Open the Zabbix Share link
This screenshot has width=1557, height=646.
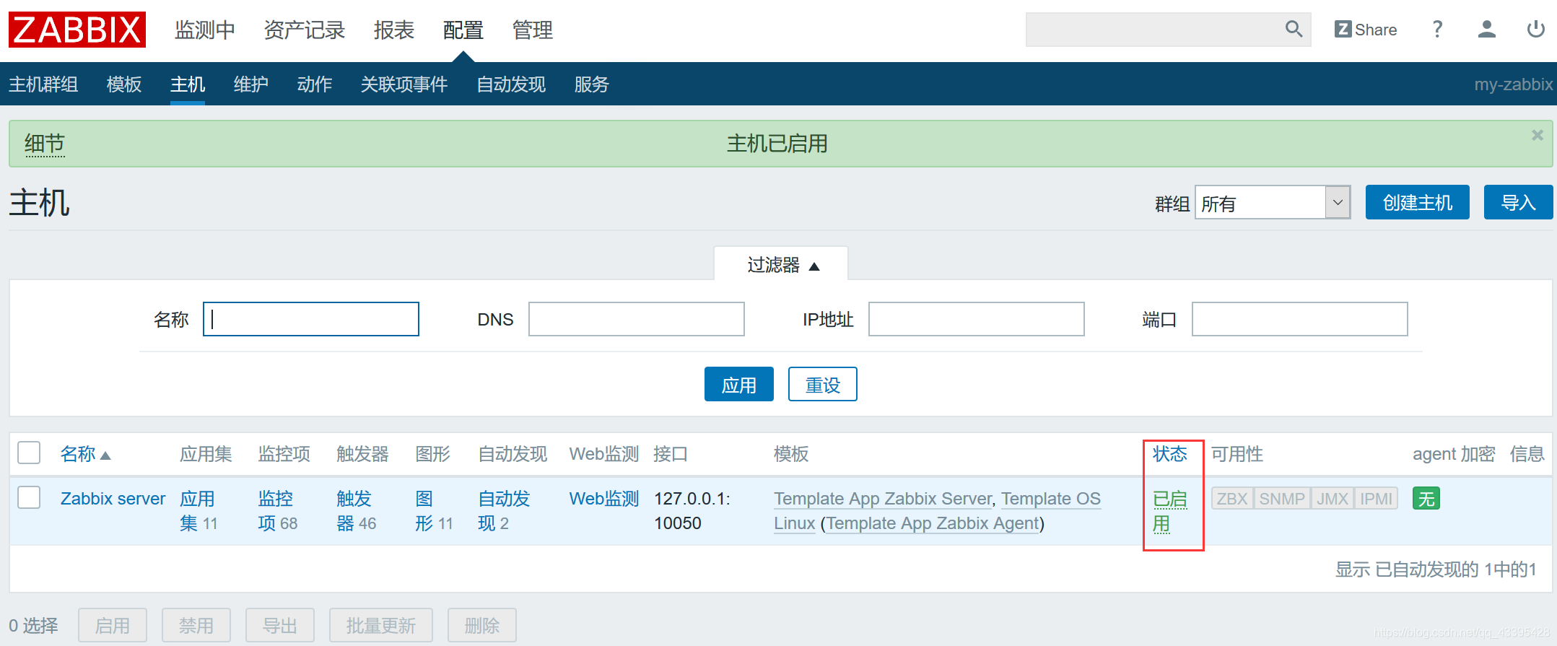click(x=1366, y=30)
